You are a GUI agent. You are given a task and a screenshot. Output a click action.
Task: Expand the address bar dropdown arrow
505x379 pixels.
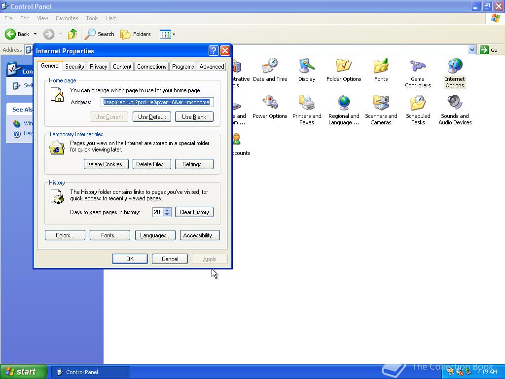pos(472,50)
